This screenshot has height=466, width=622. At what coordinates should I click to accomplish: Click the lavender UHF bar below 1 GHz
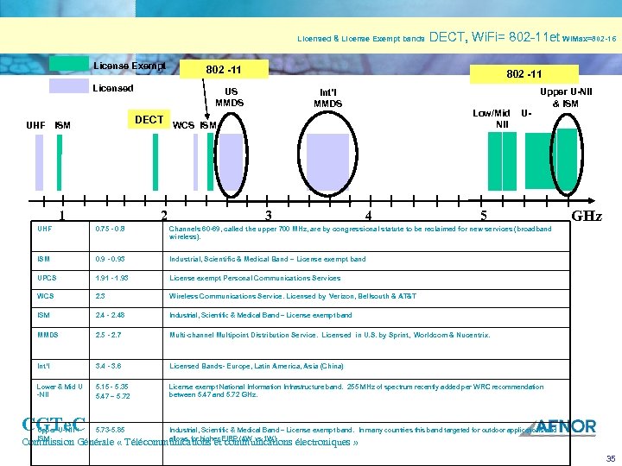click(x=39, y=162)
